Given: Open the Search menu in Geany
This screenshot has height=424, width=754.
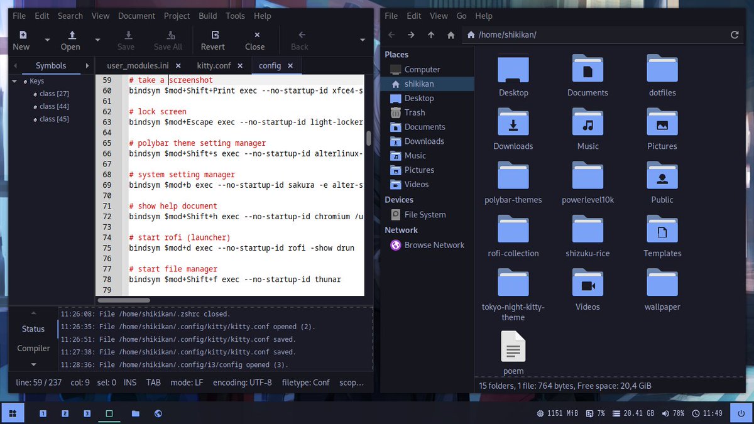Looking at the screenshot, I should pos(70,16).
